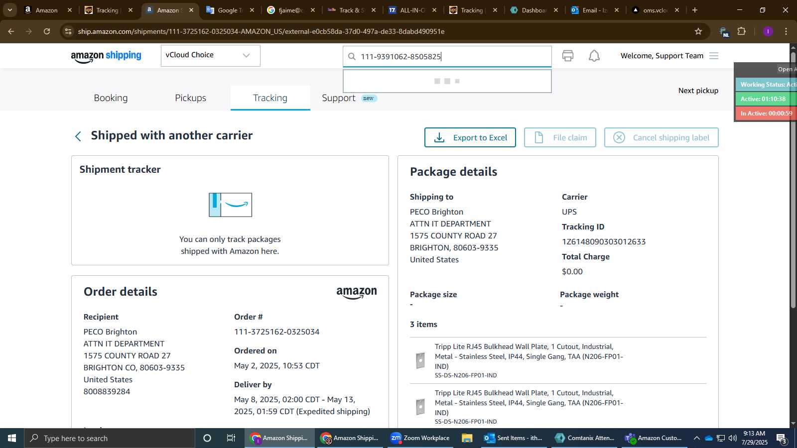
Task: Click the 3 items label
Action: coord(423,325)
